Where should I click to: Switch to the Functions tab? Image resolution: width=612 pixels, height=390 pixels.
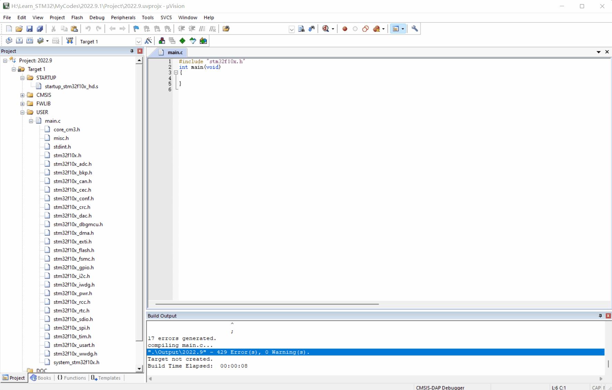click(71, 378)
